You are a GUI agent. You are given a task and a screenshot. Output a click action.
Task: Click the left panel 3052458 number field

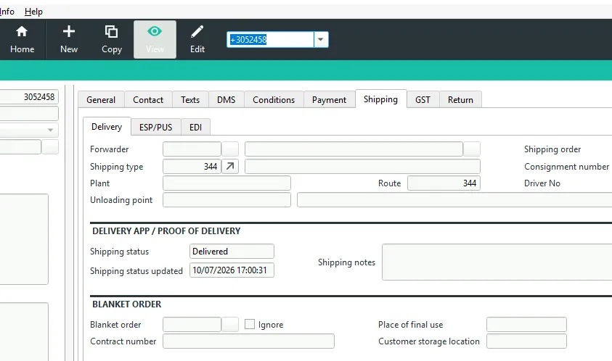point(29,97)
